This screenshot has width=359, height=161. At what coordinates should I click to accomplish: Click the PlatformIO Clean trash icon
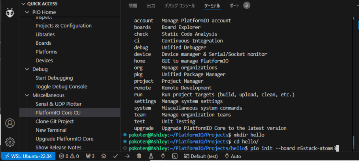pyautogui.click(x=139, y=156)
